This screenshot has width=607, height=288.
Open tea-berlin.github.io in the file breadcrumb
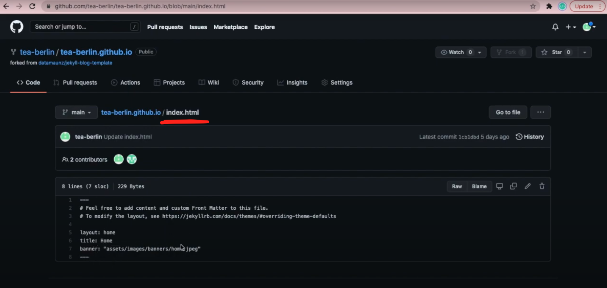131,112
